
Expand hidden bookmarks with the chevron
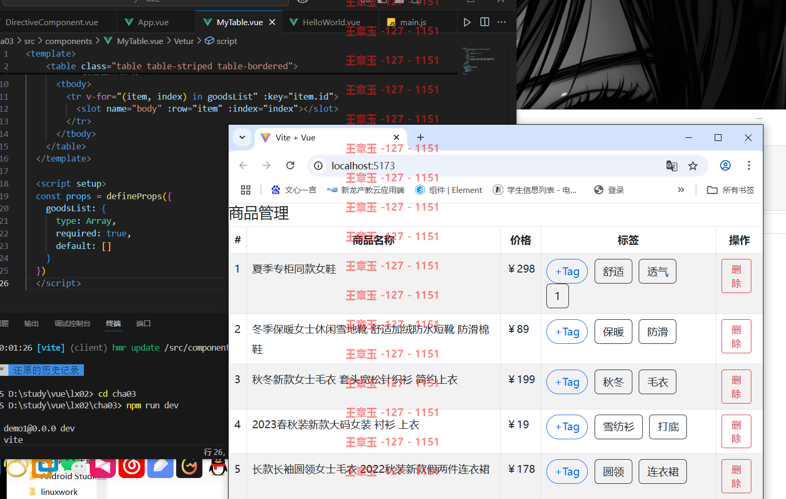pyautogui.click(x=681, y=190)
